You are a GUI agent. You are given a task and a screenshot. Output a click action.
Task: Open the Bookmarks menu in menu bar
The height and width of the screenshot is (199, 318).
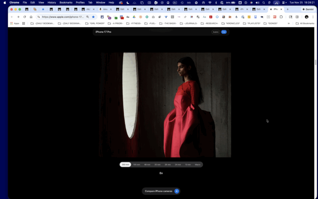66,3
